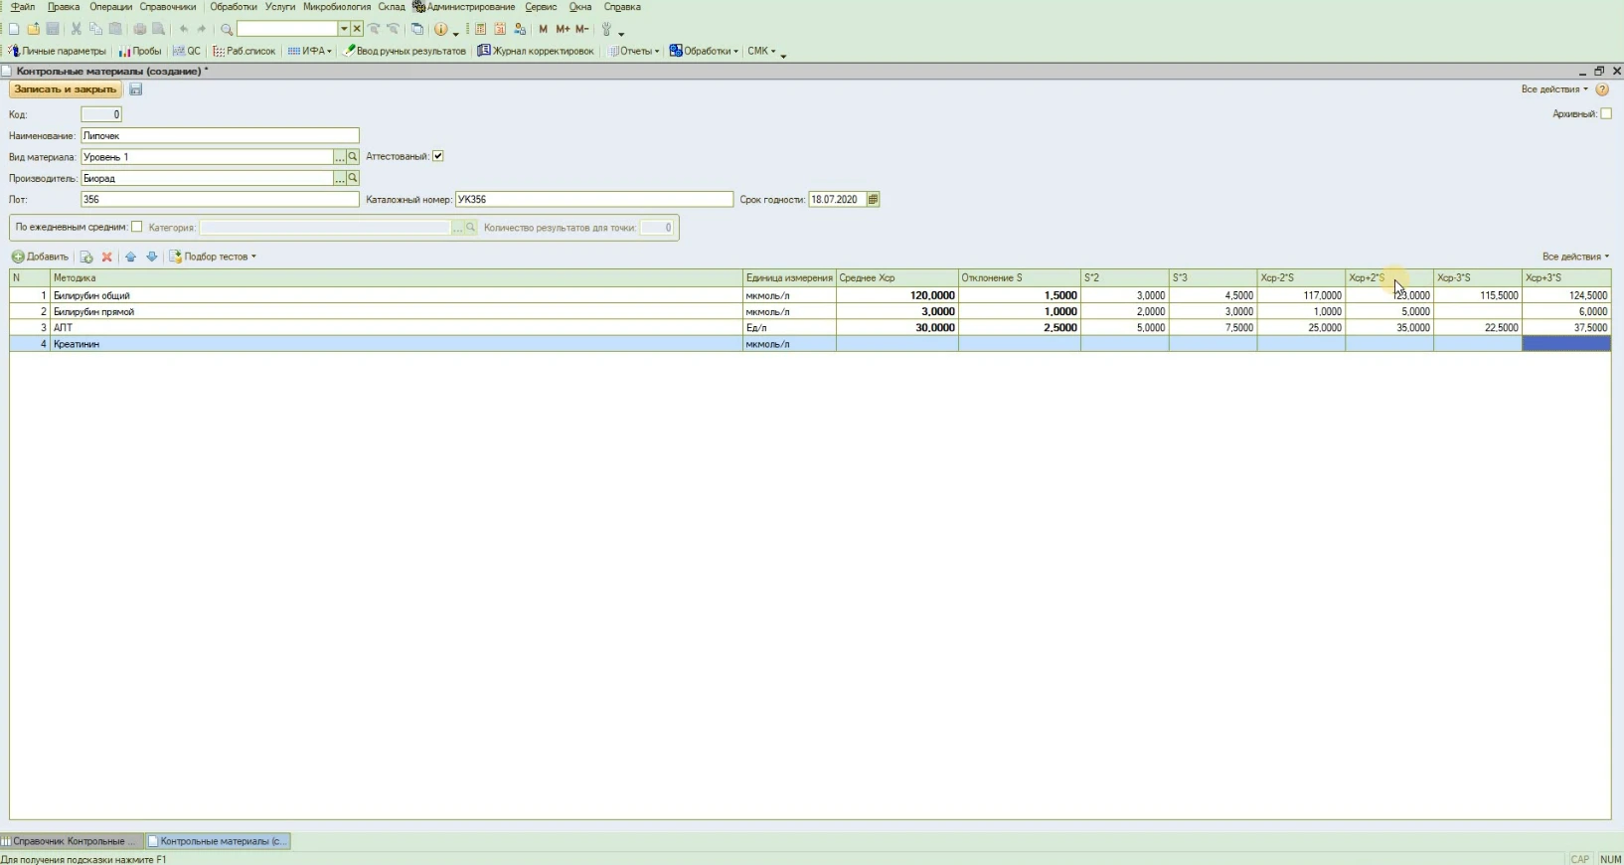Click magnifier icon next to Производитель field
The height and width of the screenshot is (865, 1624).
pos(353,178)
